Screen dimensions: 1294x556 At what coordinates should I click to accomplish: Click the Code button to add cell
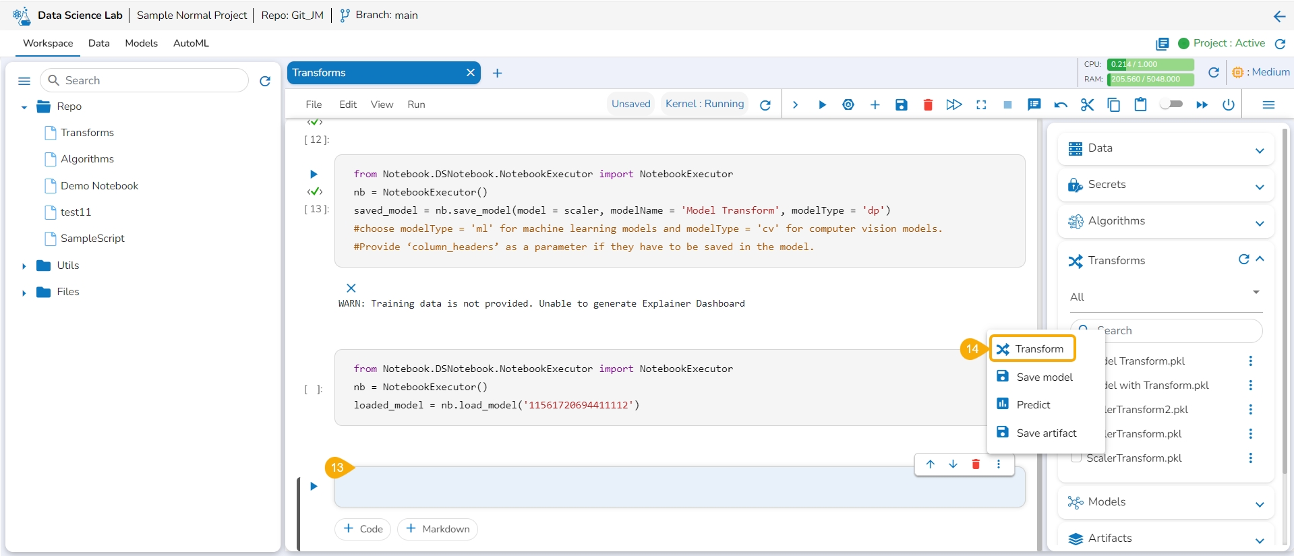click(363, 529)
